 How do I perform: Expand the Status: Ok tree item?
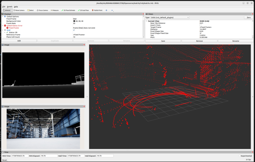pyautogui.click(x=5, y=32)
